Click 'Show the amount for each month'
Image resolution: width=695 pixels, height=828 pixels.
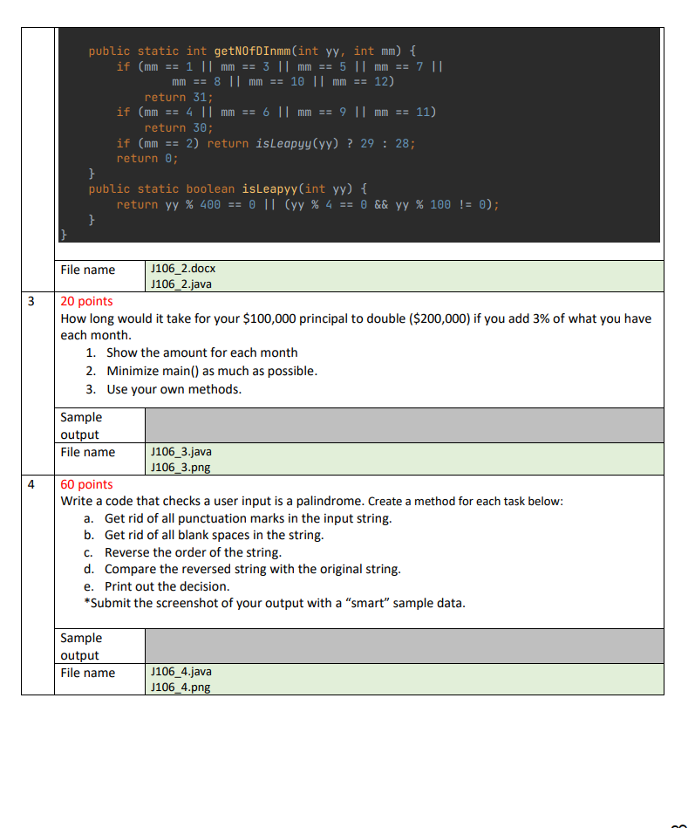click(201, 352)
